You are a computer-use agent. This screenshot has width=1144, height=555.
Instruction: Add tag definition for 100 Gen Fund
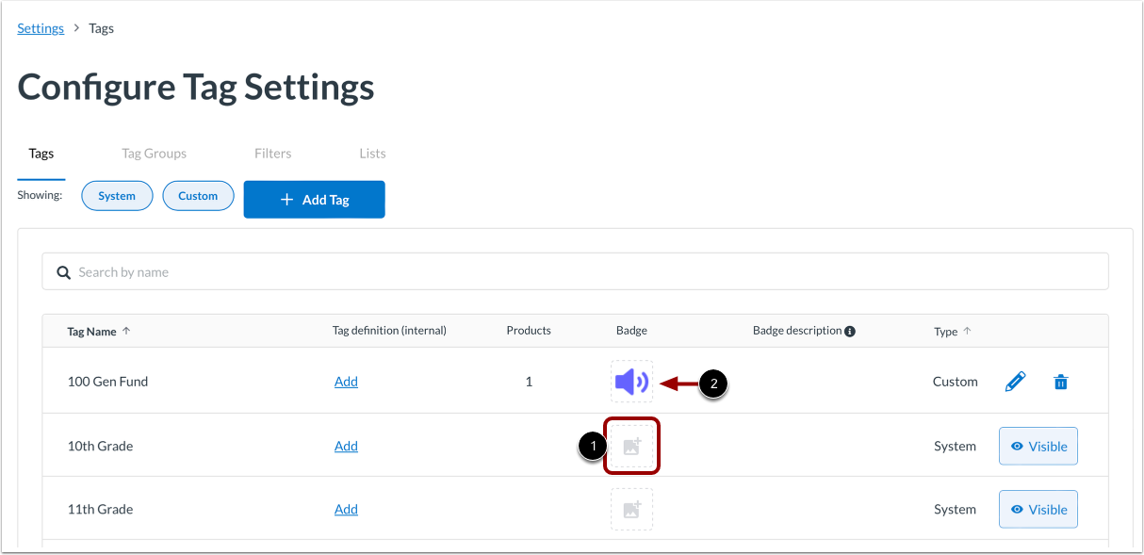[x=346, y=382]
